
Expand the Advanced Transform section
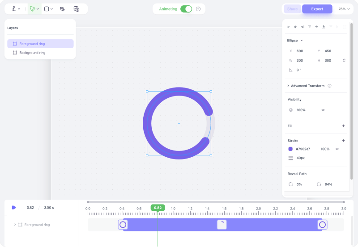(288, 86)
